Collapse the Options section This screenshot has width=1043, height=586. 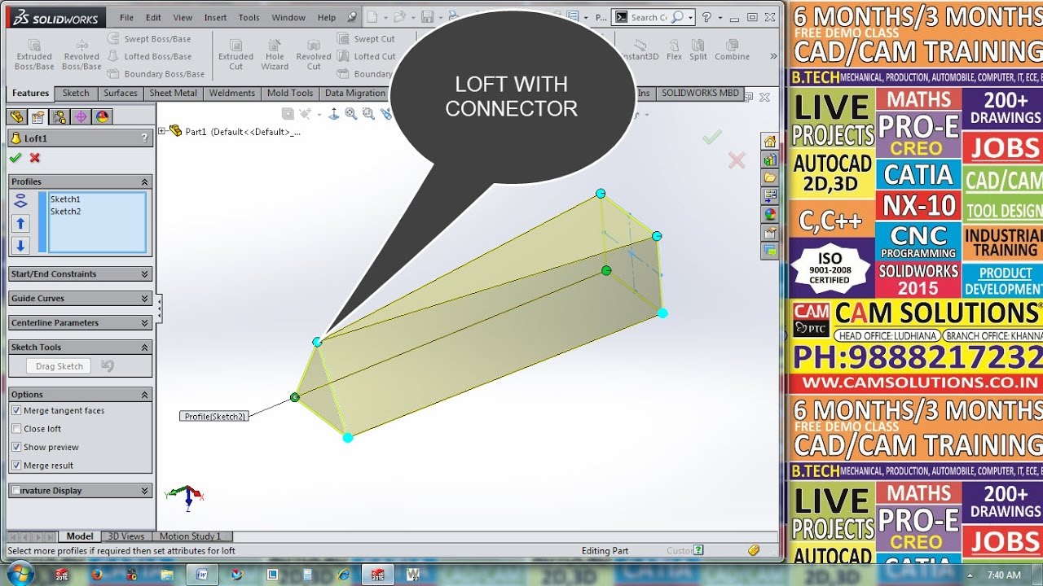pos(145,395)
